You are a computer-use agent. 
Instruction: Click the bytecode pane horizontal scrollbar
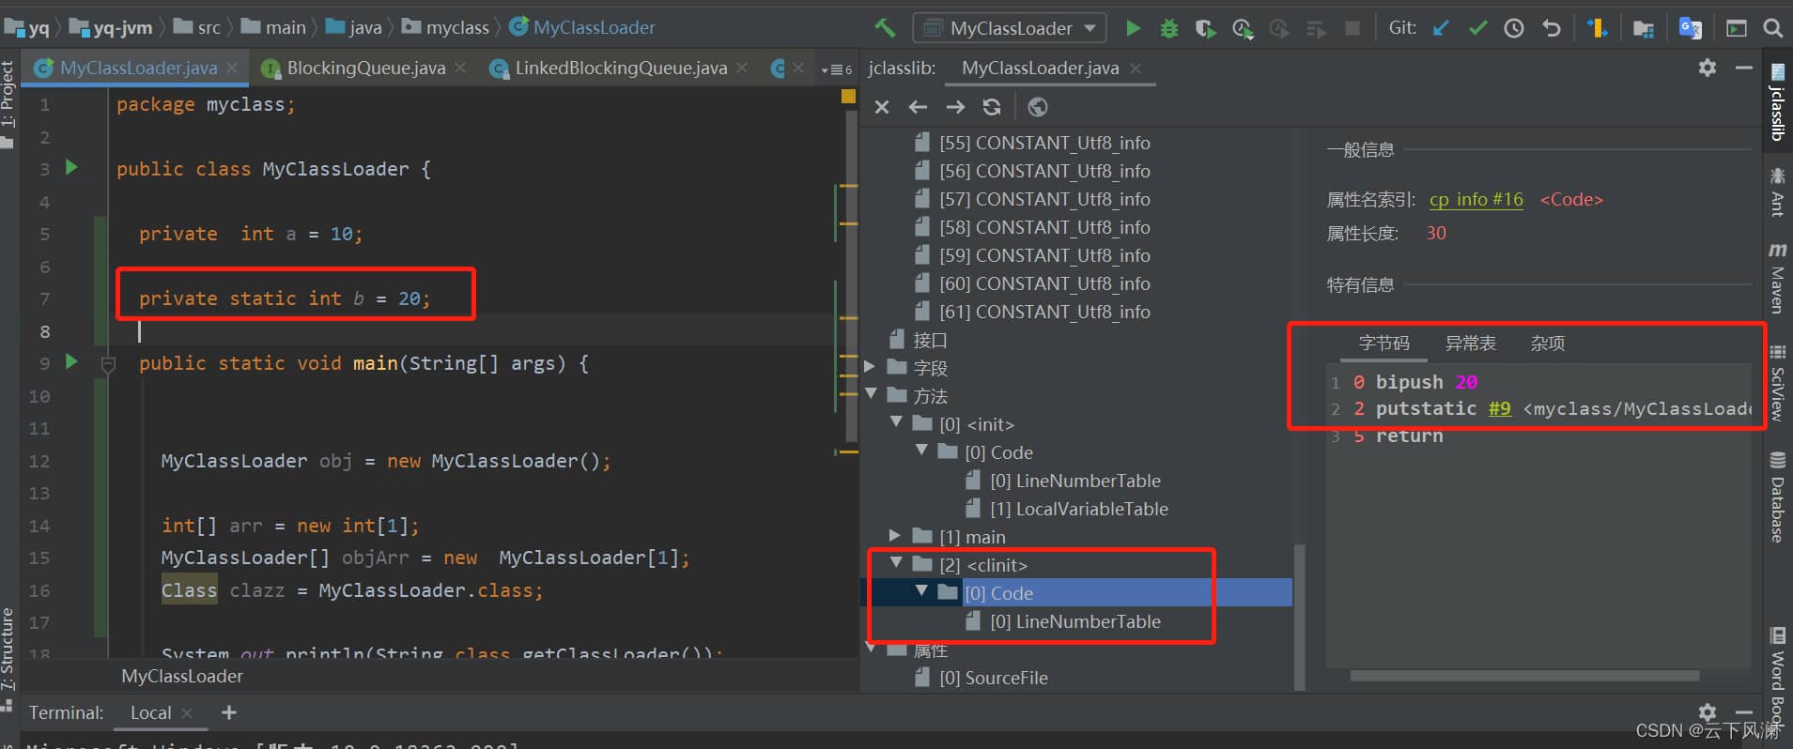coord(1524,676)
